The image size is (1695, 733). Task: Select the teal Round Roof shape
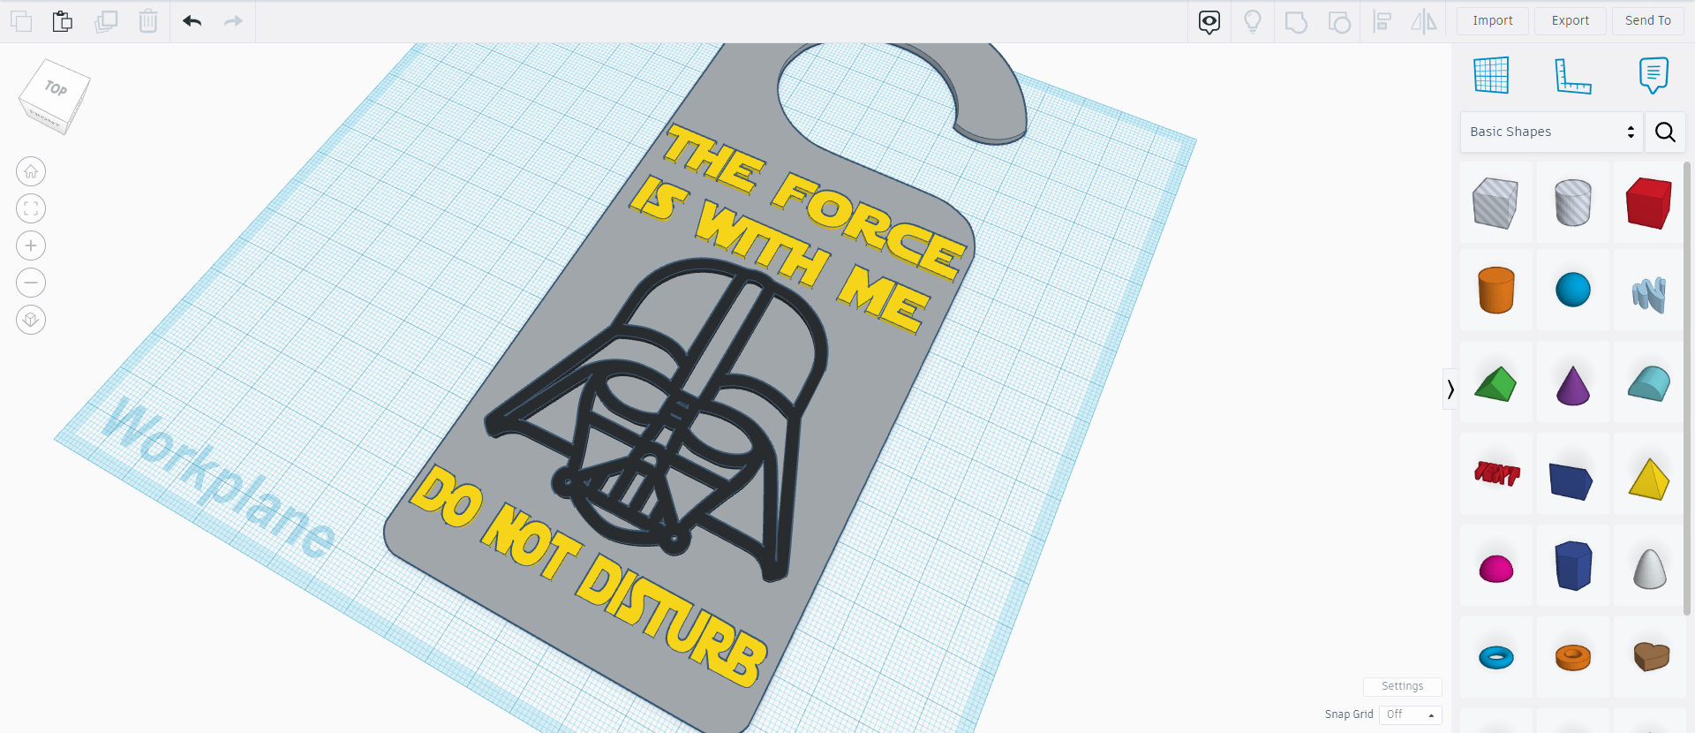(1648, 385)
